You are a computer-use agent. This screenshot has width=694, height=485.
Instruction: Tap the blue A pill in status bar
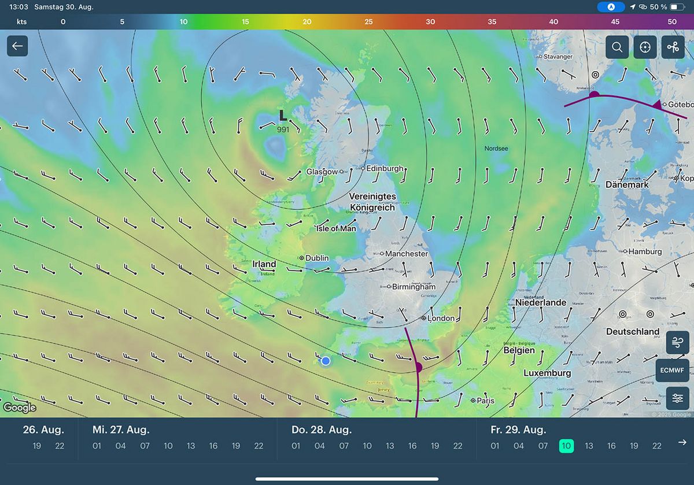[x=611, y=7]
